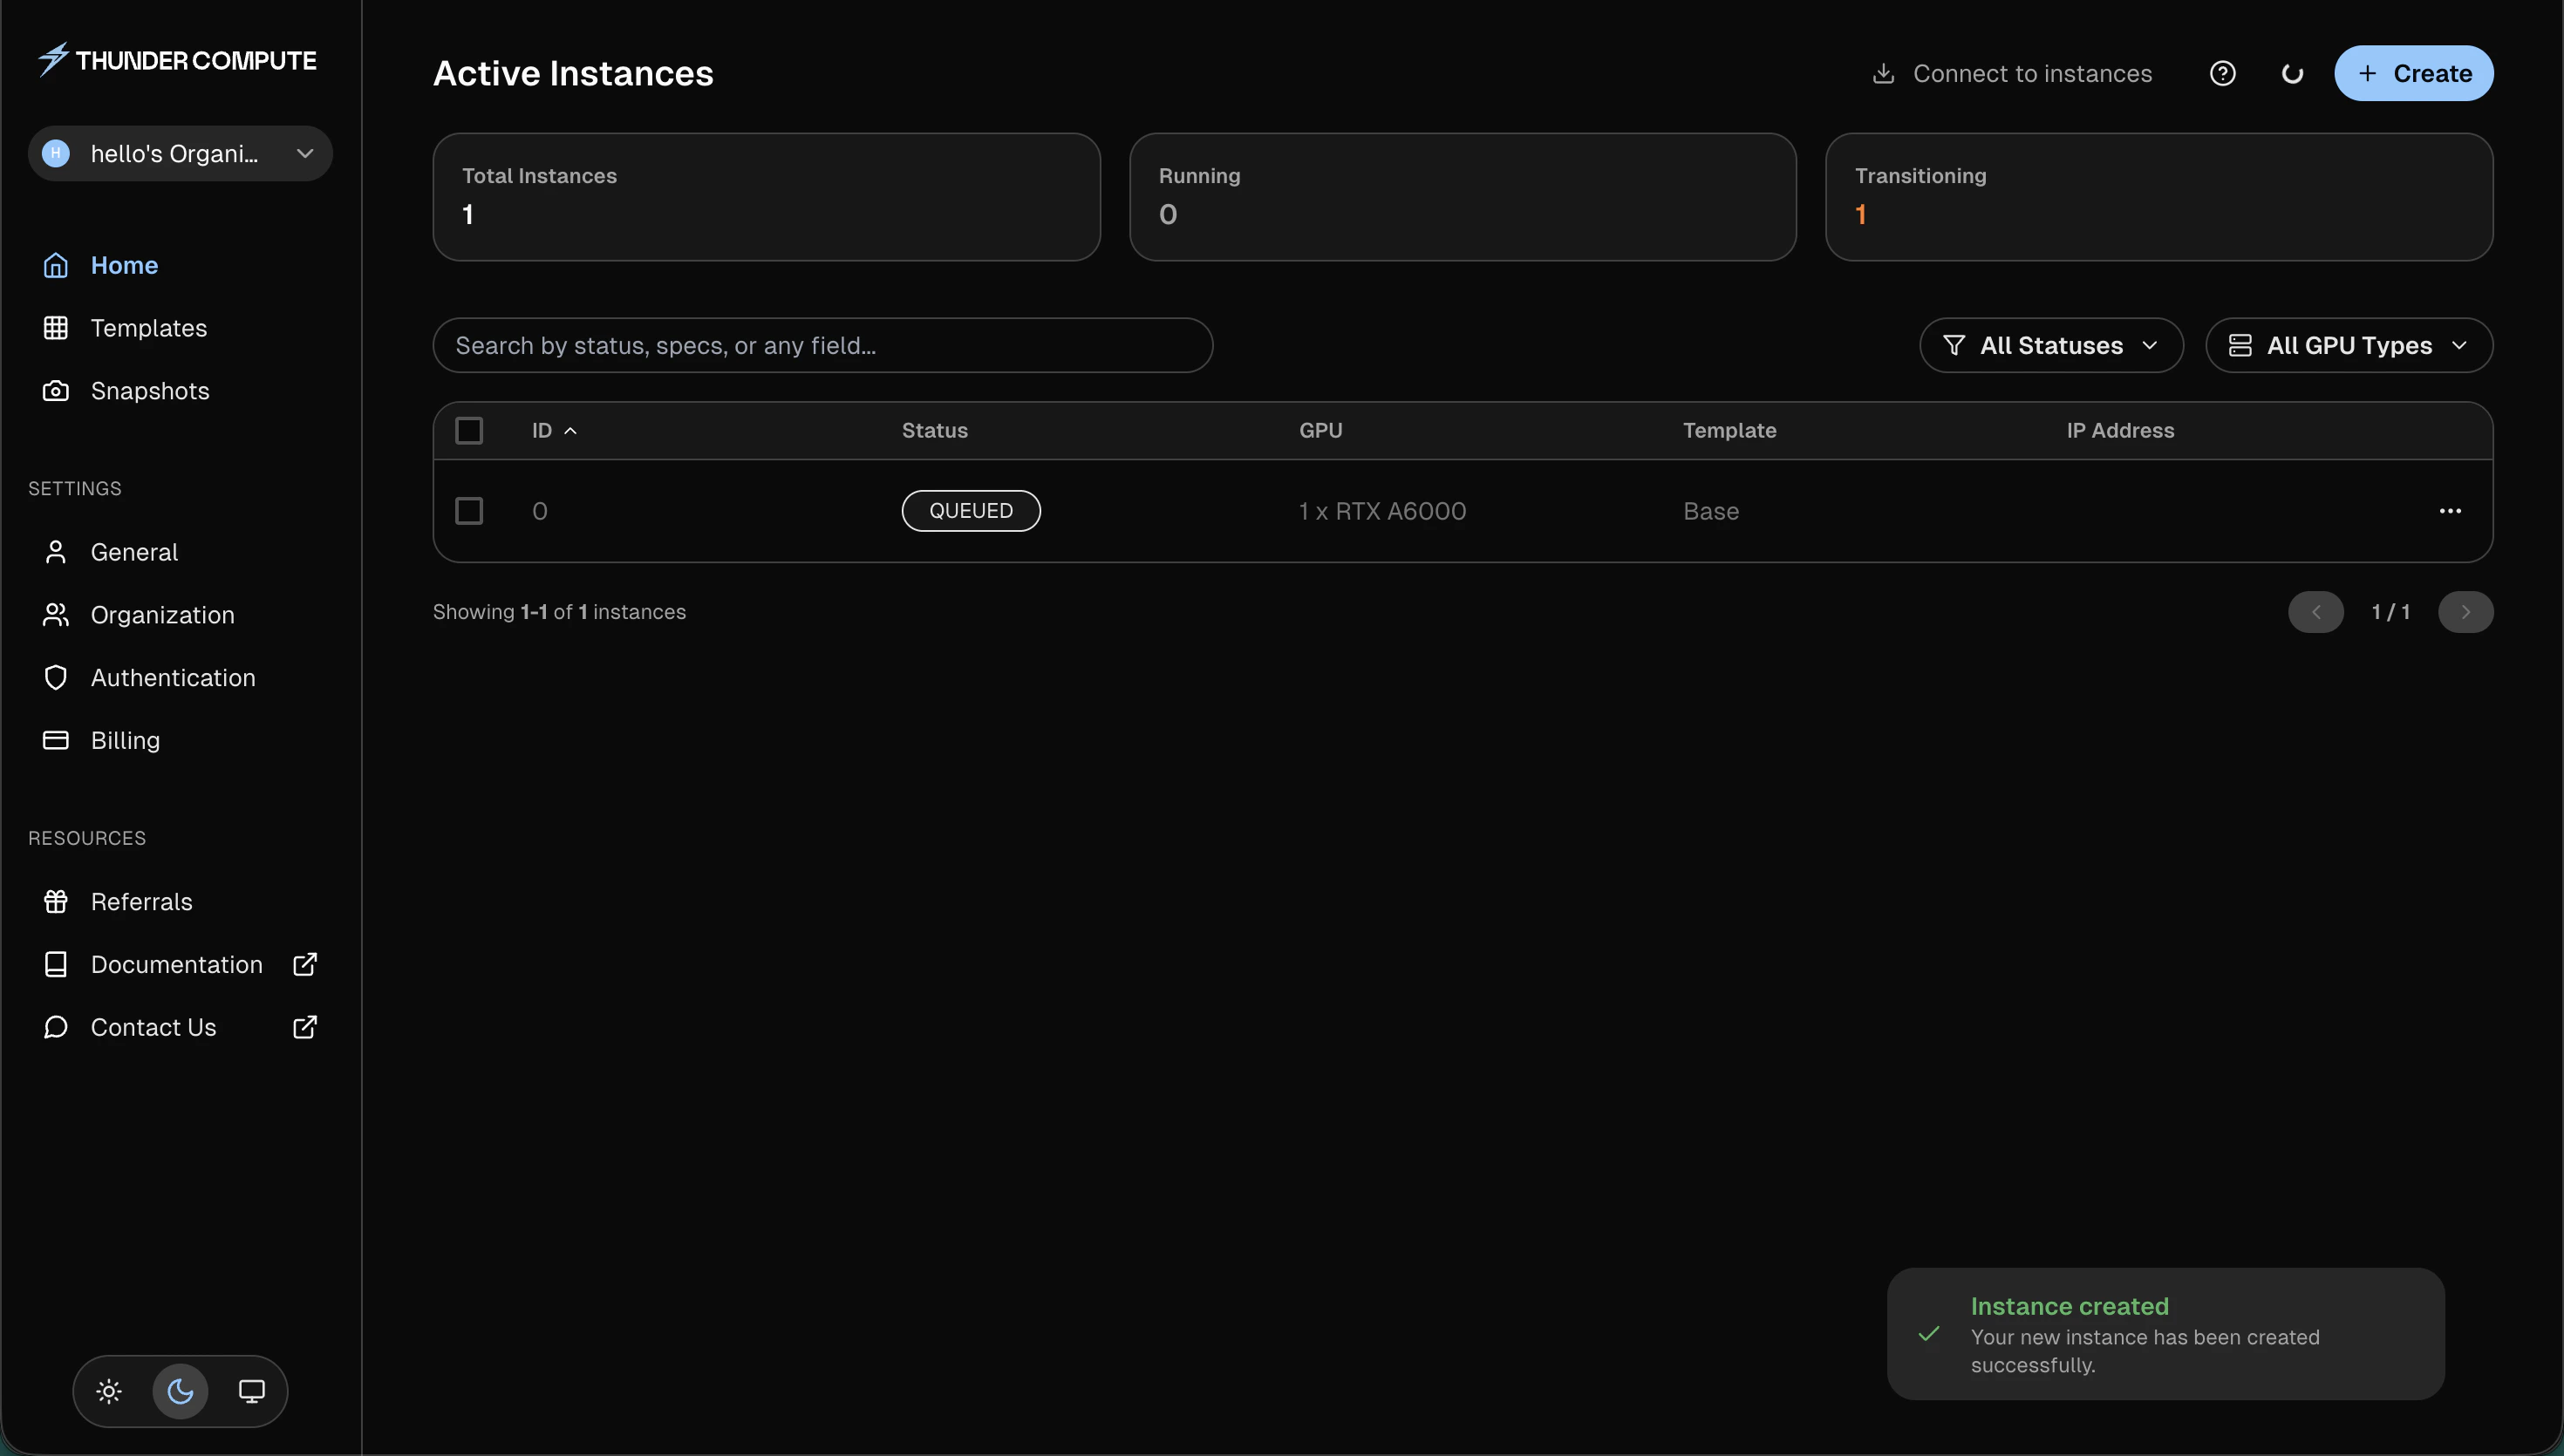Click the external link icon beside Documentation

point(305,964)
